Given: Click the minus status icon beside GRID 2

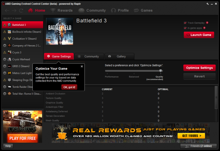Looking at the screenshot, I should 5,66.
